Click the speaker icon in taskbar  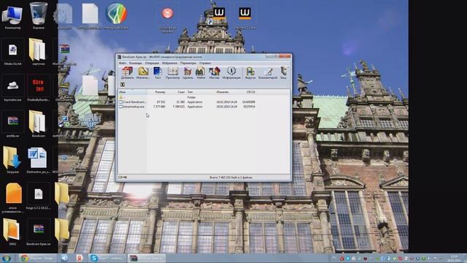coord(65,258)
